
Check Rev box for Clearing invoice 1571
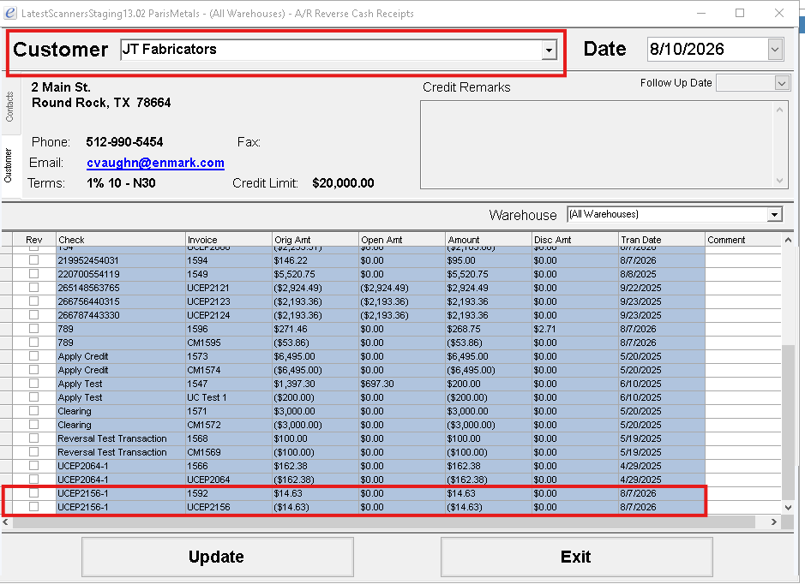(34, 411)
